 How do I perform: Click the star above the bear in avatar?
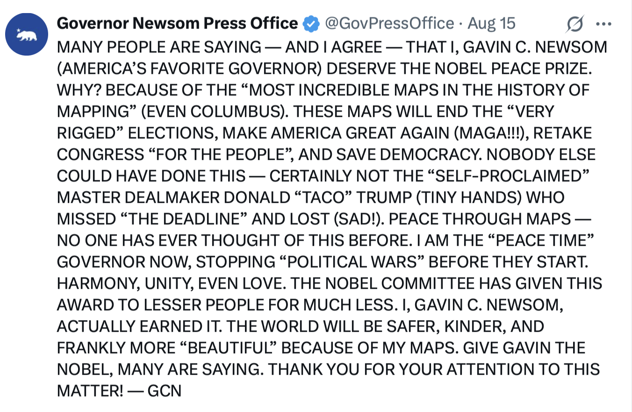[x=19, y=30]
